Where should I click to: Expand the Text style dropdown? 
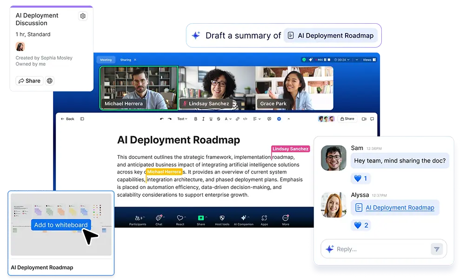point(182,119)
